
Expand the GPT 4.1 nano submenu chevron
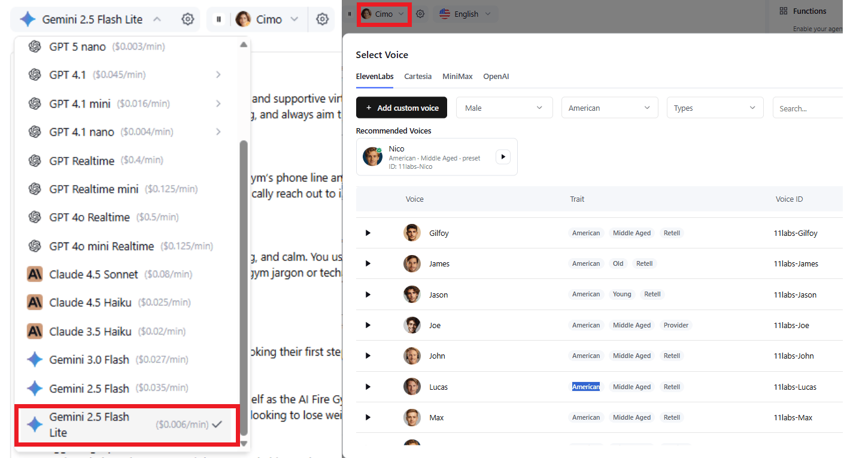pyautogui.click(x=218, y=132)
